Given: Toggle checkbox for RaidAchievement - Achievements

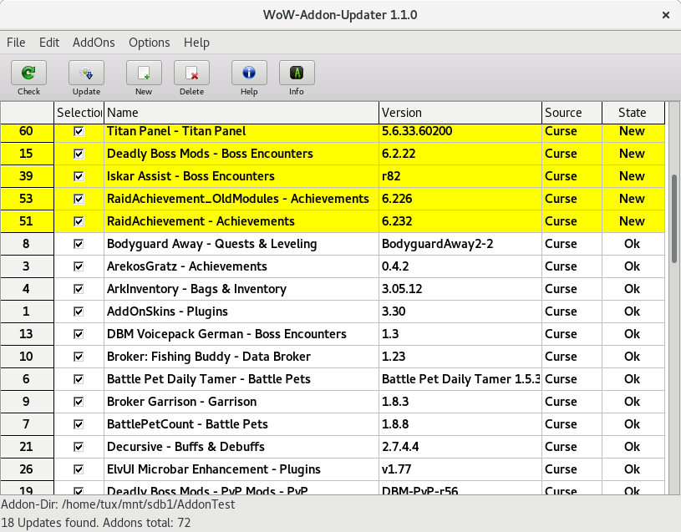Looking at the screenshot, I should (x=79, y=221).
